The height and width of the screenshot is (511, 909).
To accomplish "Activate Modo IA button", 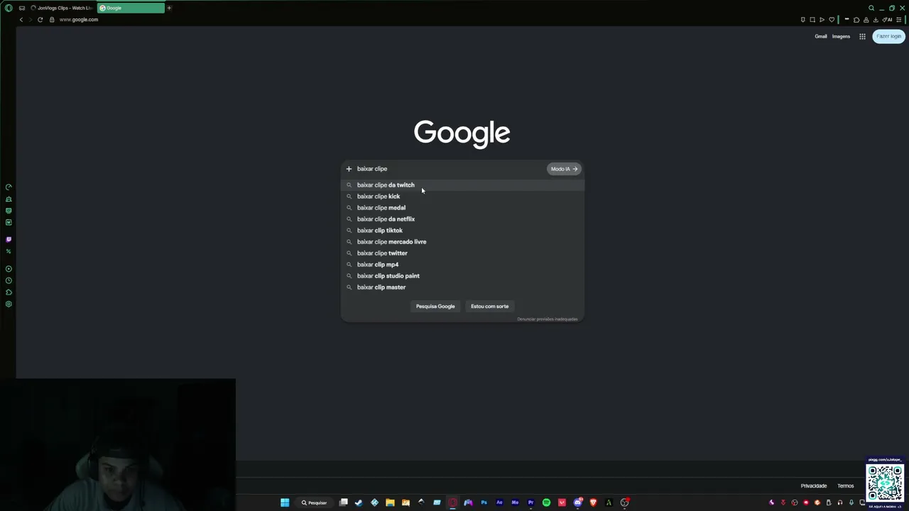I will (564, 169).
